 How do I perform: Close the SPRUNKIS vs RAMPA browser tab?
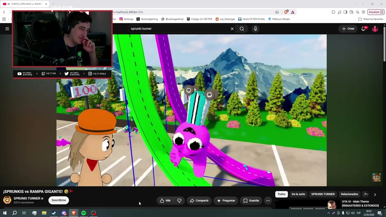coord(46,4)
